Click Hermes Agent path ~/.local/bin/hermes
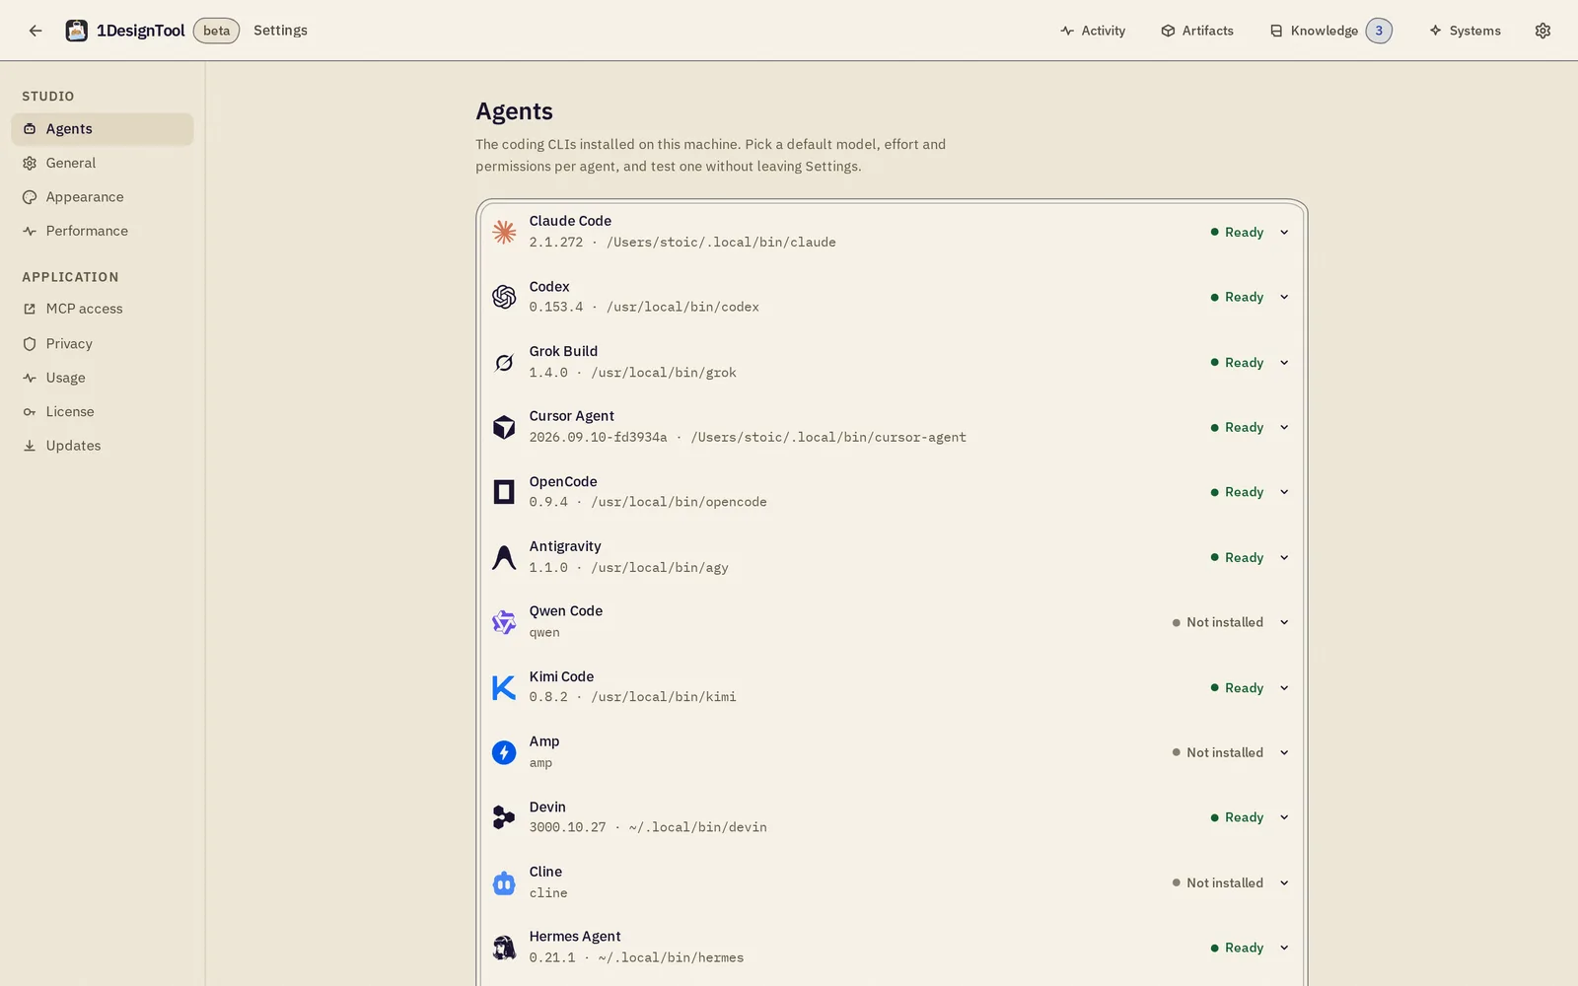The width and height of the screenshot is (1578, 986). click(x=671, y=958)
